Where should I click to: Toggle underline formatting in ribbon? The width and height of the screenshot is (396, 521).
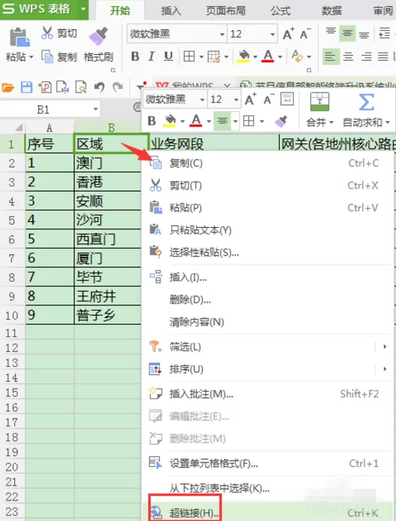[x=168, y=56]
